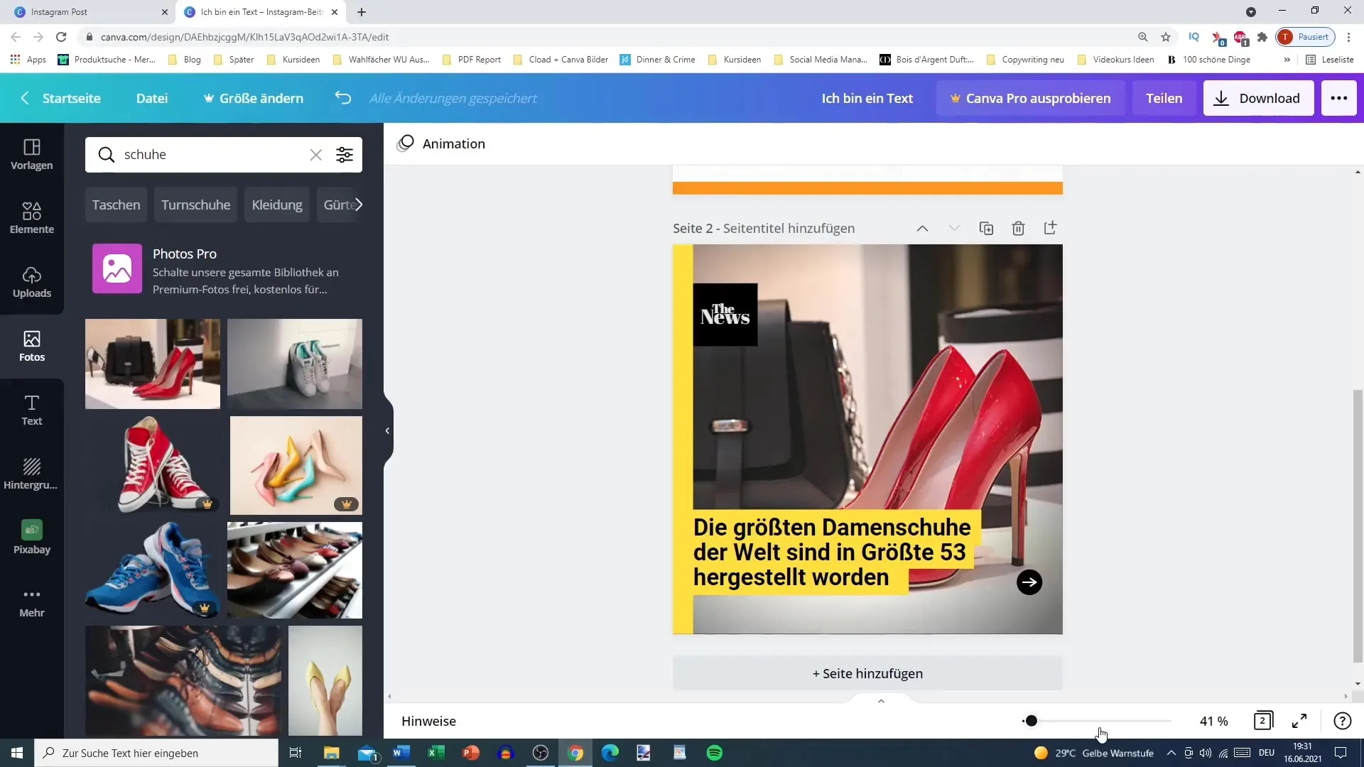Click the Download button
The image size is (1364, 767).
coord(1258,98)
